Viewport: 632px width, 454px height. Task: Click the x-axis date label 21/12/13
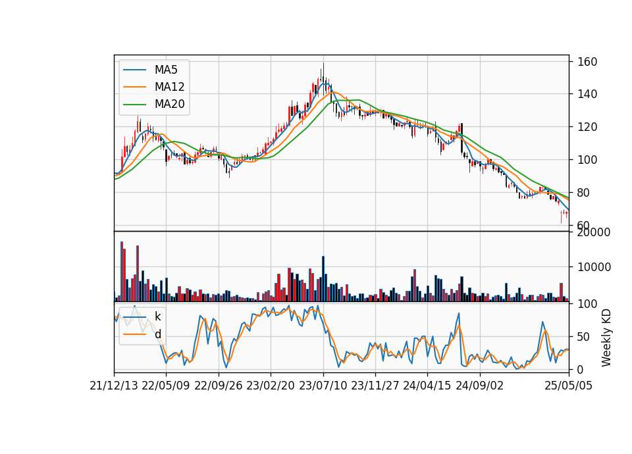click(114, 386)
